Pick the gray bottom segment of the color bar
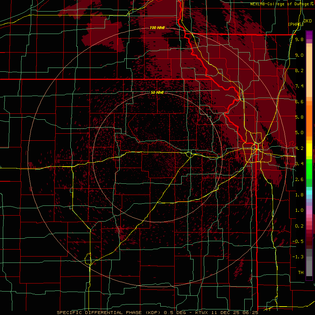 (309, 268)
